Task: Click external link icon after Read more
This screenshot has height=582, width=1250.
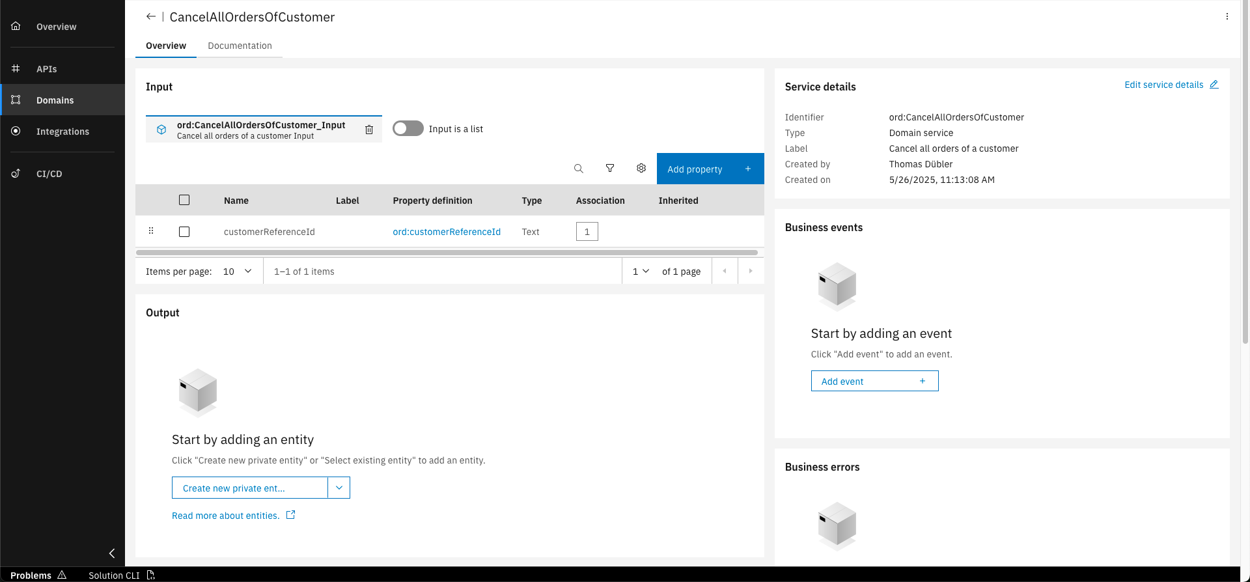Action: pyautogui.click(x=291, y=515)
